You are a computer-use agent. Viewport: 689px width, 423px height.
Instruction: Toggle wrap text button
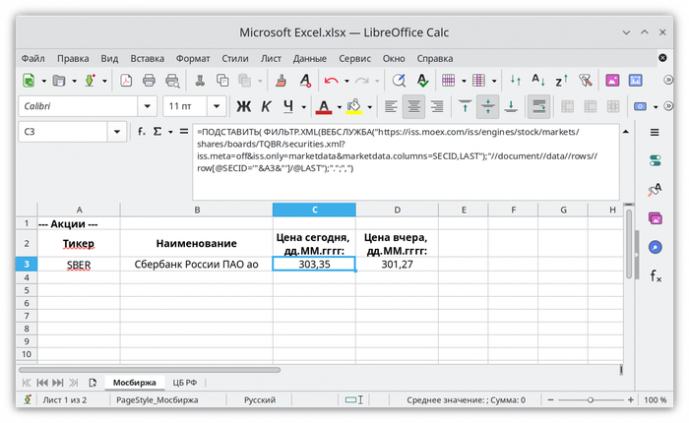538,106
